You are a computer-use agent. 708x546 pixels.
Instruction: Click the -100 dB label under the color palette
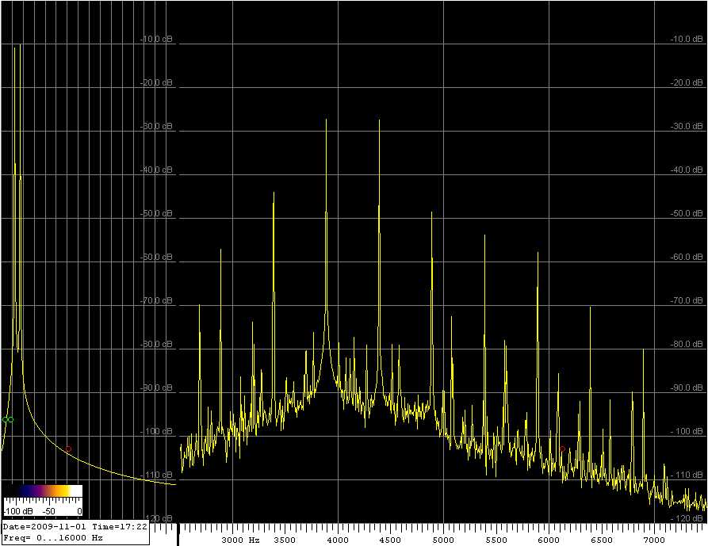pos(17,511)
